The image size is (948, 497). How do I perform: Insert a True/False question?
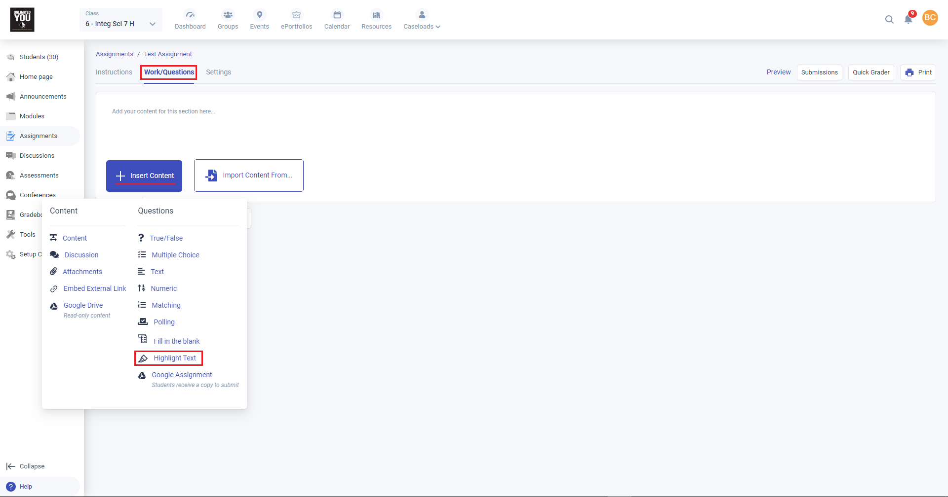coord(160,238)
